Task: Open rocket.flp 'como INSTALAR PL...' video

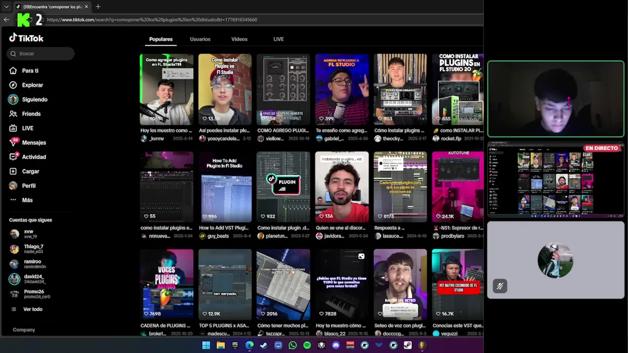Action: (x=457, y=89)
